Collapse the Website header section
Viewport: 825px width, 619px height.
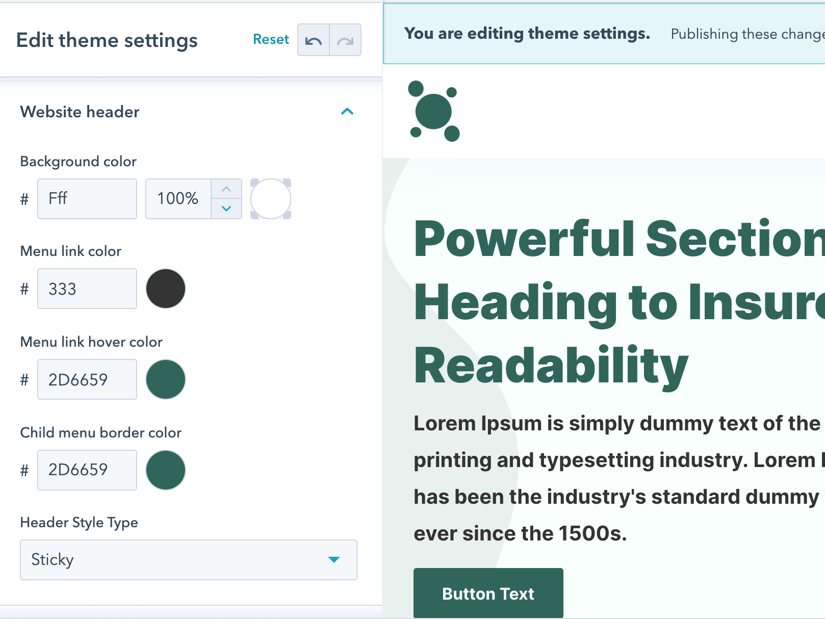click(x=347, y=112)
